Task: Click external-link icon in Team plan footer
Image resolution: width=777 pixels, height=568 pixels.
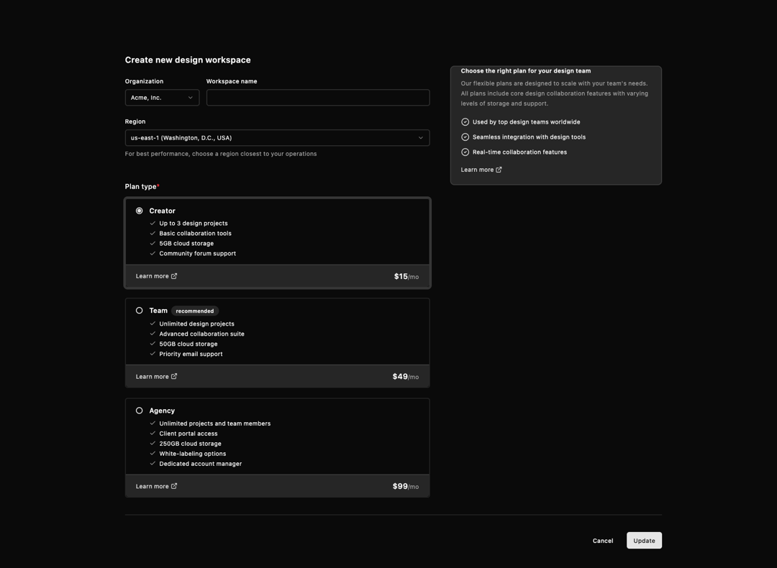Action: pos(174,376)
